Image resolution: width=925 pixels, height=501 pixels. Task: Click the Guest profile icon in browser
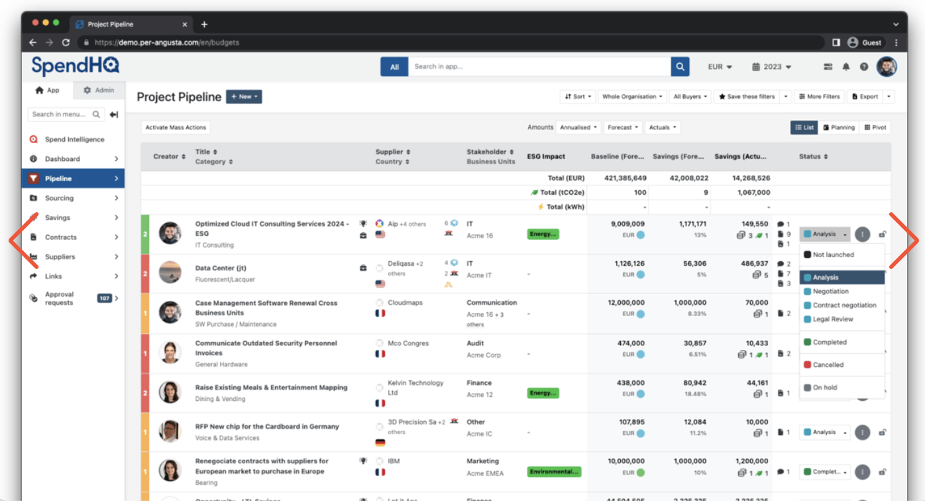[853, 42]
